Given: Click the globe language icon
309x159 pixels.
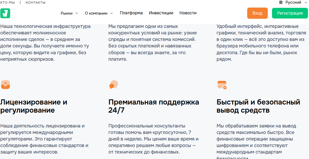Looking at the screenshot, I should pos(281,2).
